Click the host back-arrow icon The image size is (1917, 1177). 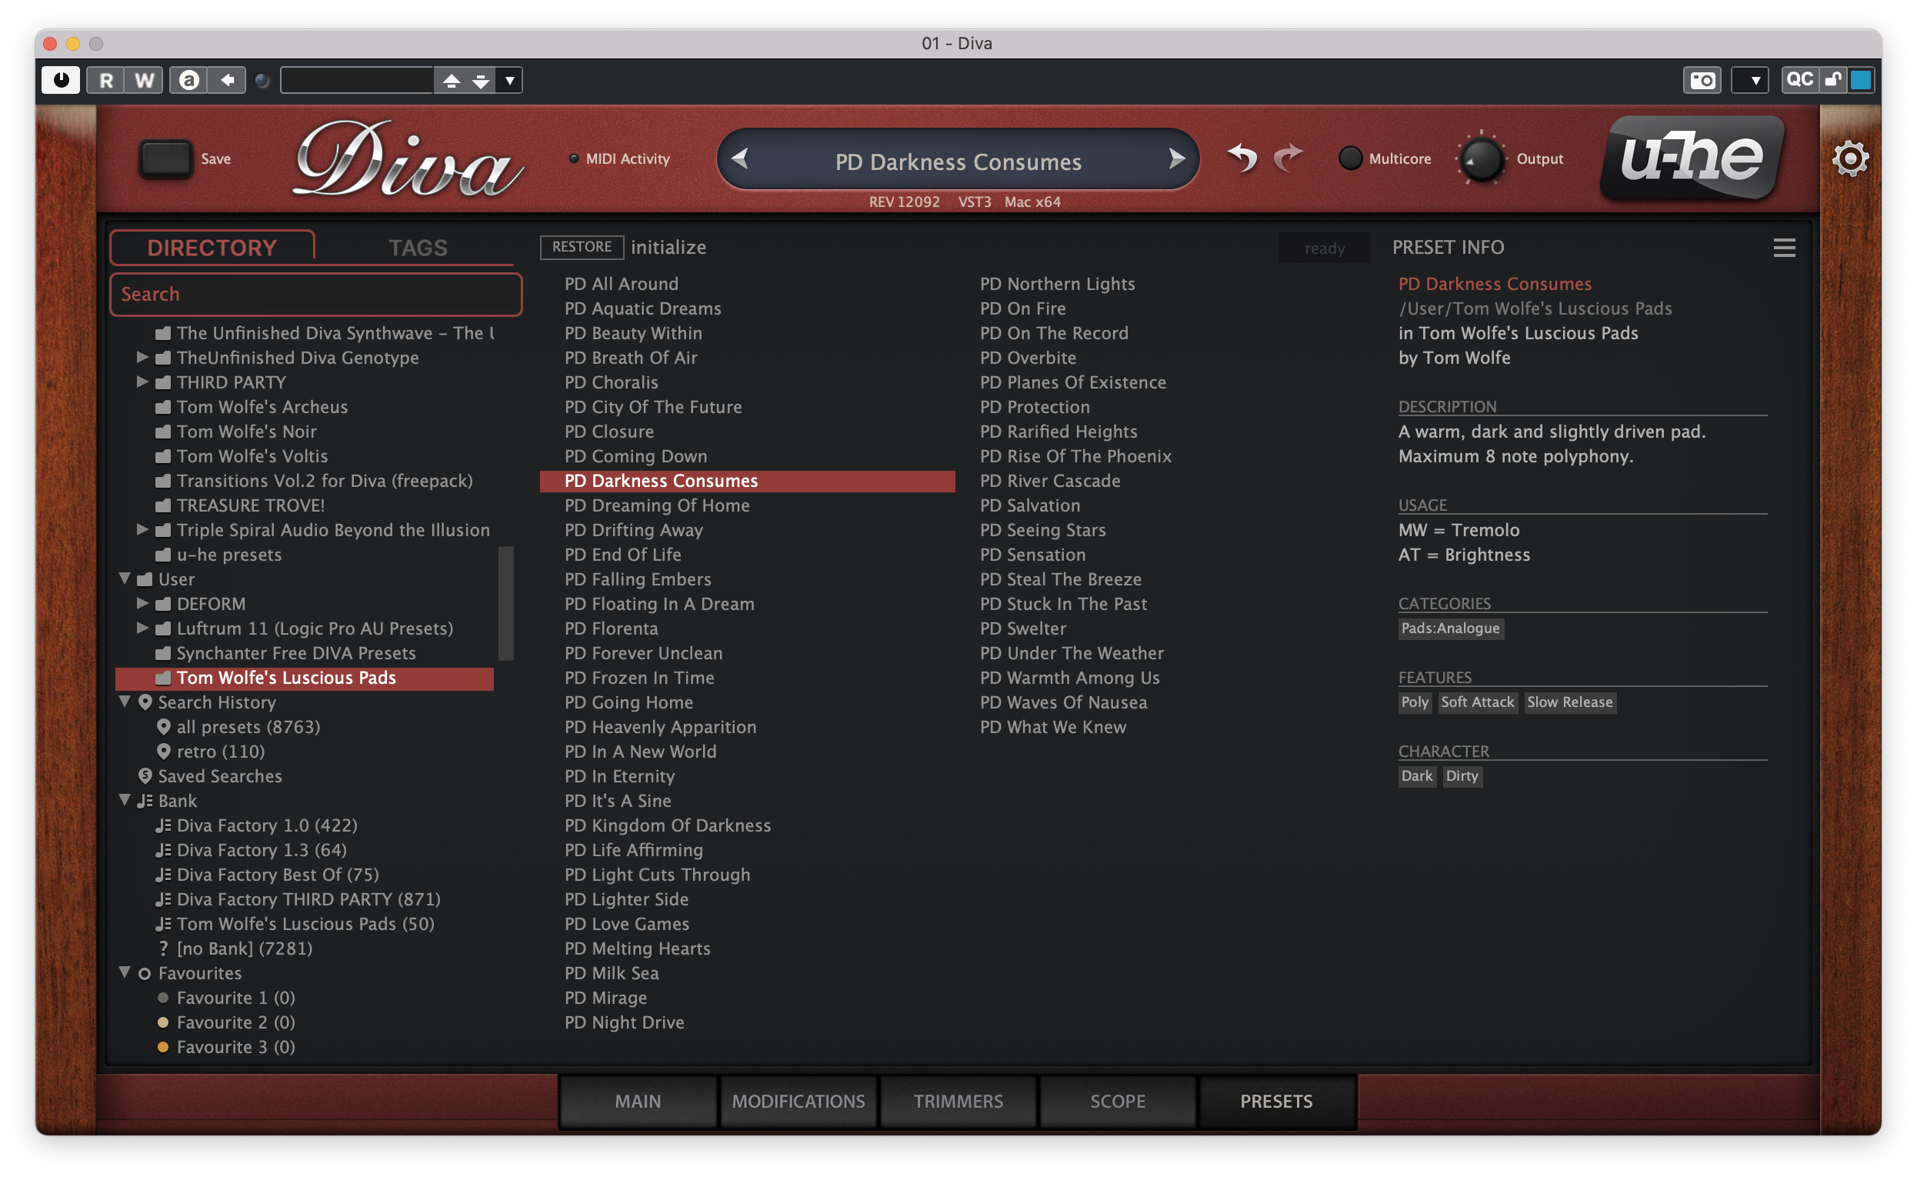pyautogui.click(x=226, y=79)
